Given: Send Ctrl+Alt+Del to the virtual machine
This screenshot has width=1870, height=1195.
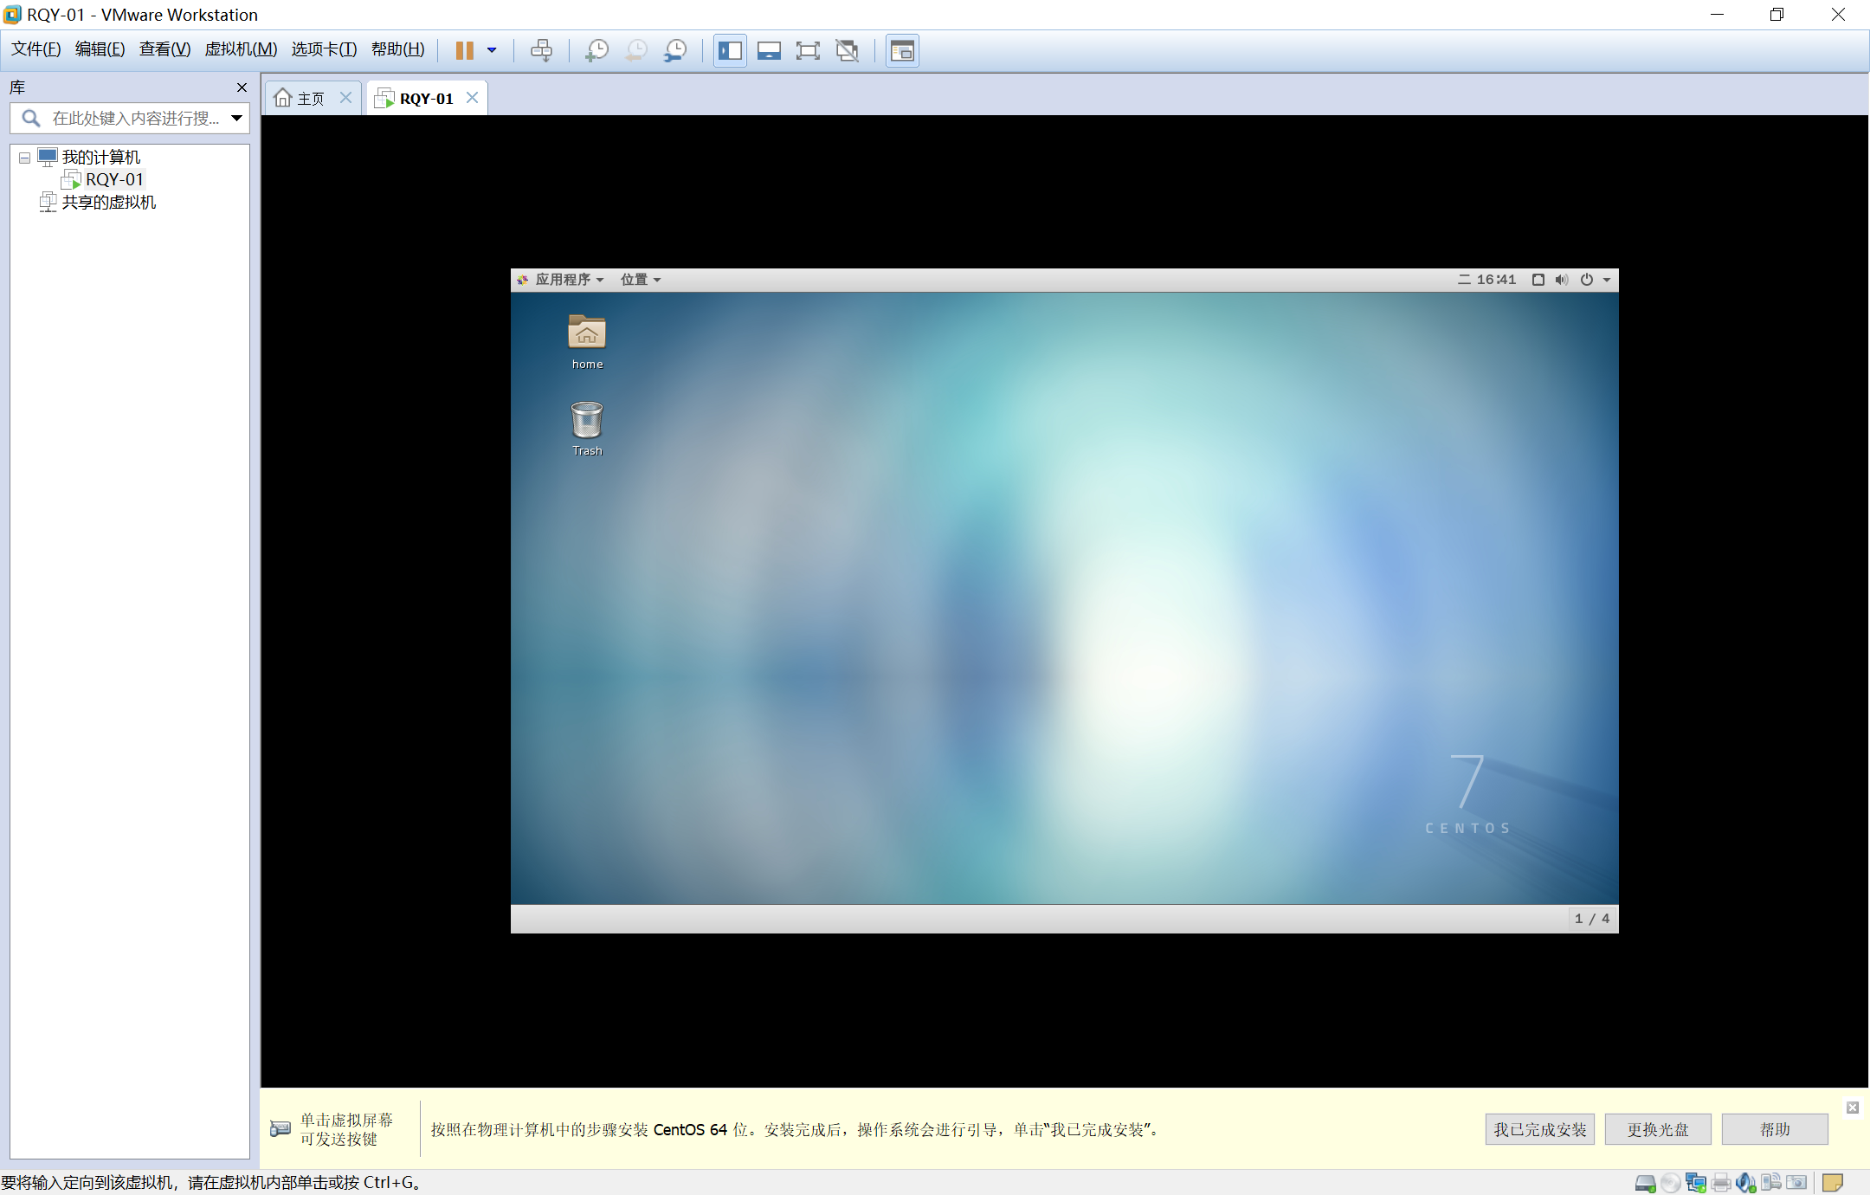Looking at the screenshot, I should click(541, 50).
